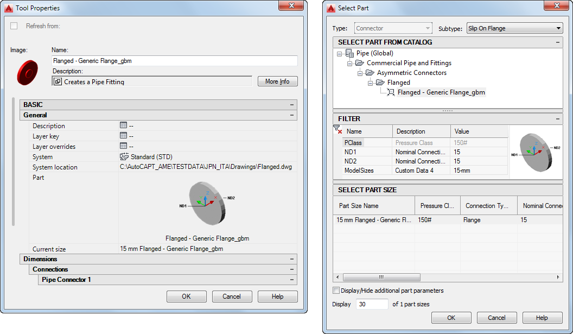The image size is (573, 334).
Task: Click the Nominal Conne column header
Action: [540, 206]
